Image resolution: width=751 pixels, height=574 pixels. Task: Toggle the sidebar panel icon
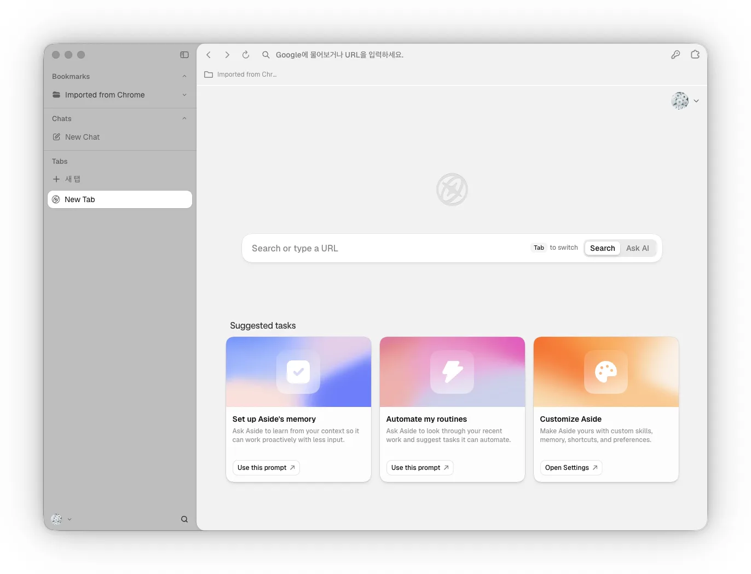click(184, 55)
